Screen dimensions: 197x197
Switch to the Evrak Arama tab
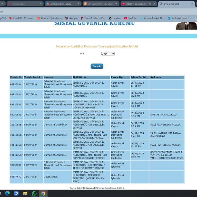[x=25, y=4]
